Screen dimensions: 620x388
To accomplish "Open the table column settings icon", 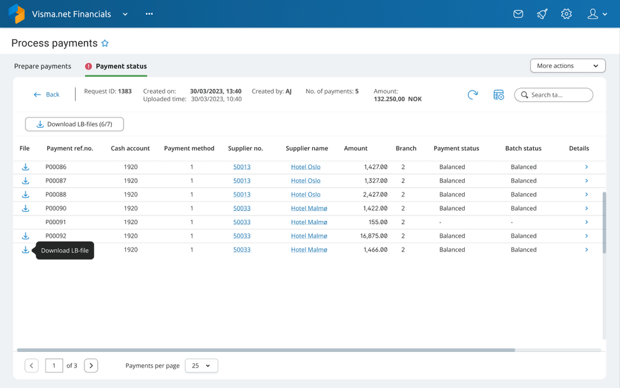I will [x=498, y=94].
